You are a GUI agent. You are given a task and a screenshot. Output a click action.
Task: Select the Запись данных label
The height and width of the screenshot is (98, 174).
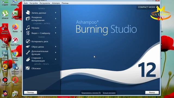point(39,13)
